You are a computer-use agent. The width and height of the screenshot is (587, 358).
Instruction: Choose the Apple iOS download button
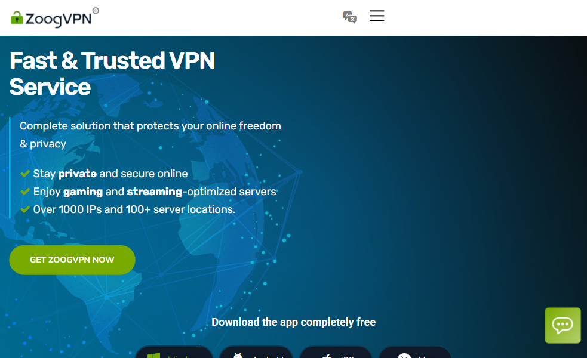pyautogui.click(x=335, y=353)
